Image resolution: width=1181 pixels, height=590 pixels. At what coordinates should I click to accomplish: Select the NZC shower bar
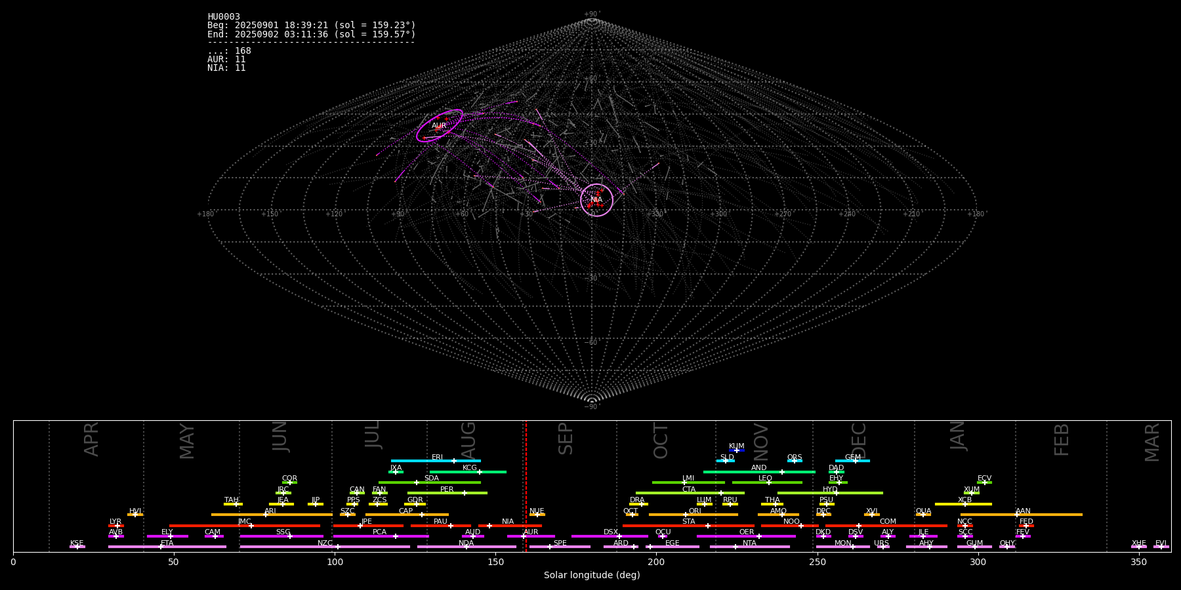(325, 547)
